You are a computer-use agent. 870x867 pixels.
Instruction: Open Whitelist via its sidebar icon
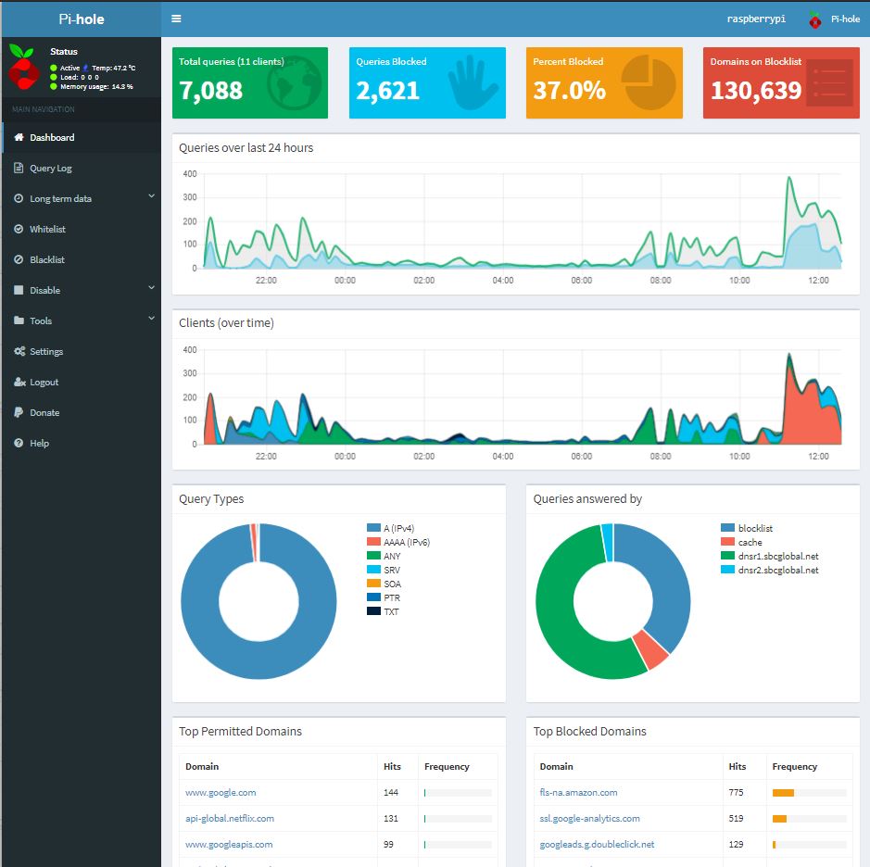click(17, 229)
